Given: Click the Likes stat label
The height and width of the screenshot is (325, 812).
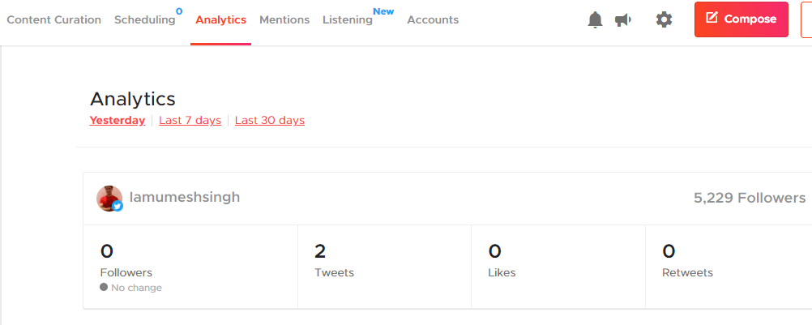Looking at the screenshot, I should click(x=502, y=273).
